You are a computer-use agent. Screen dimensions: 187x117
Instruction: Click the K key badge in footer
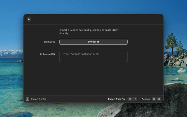click(159, 99)
